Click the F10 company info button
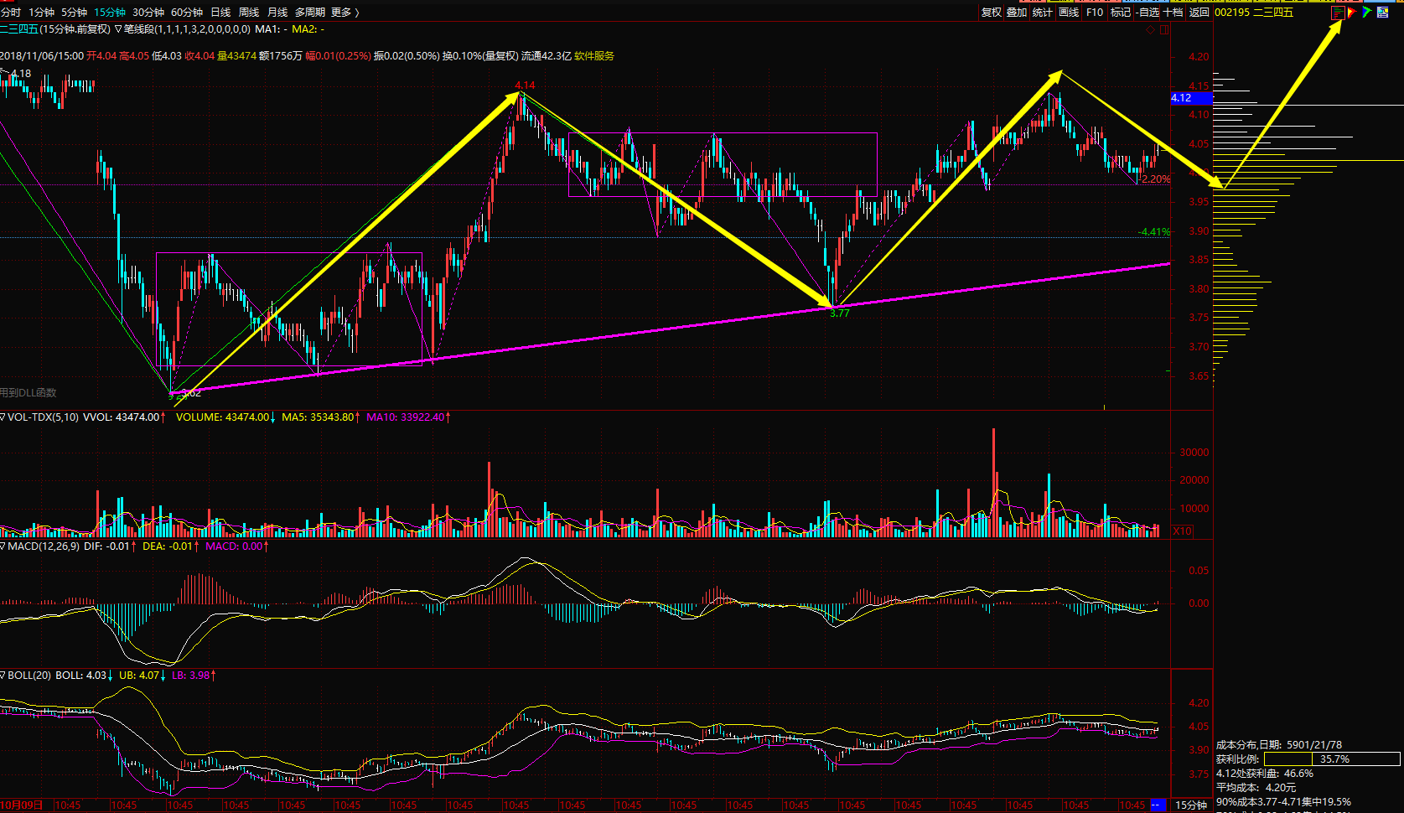This screenshot has width=1404, height=813. coord(1095,13)
